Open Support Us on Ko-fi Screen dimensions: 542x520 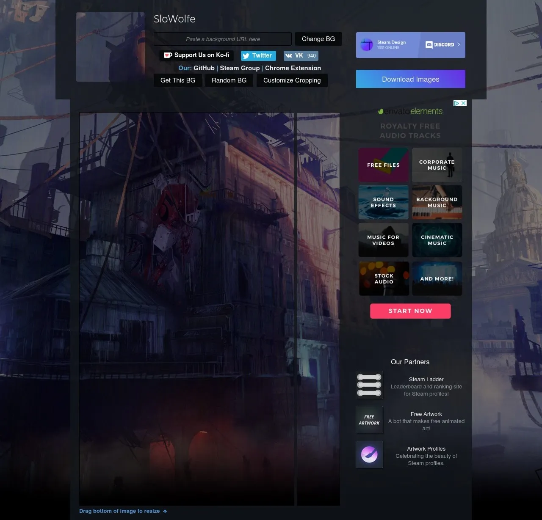(x=196, y=55)
